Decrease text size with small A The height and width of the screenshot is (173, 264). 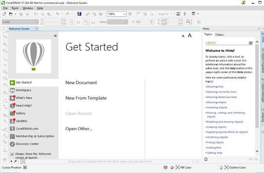coord(183,36)
